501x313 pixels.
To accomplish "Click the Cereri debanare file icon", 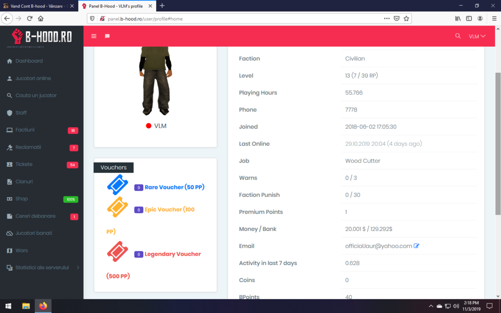I will 10,216.
